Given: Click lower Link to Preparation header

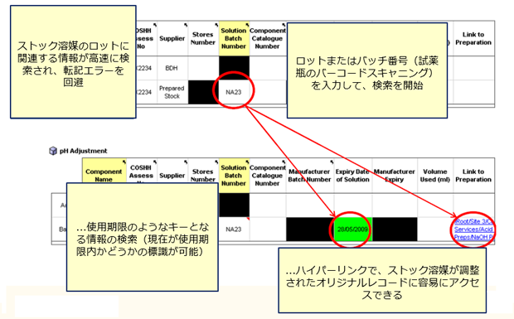Looking at the screenshot, I should tap(473, 175).
